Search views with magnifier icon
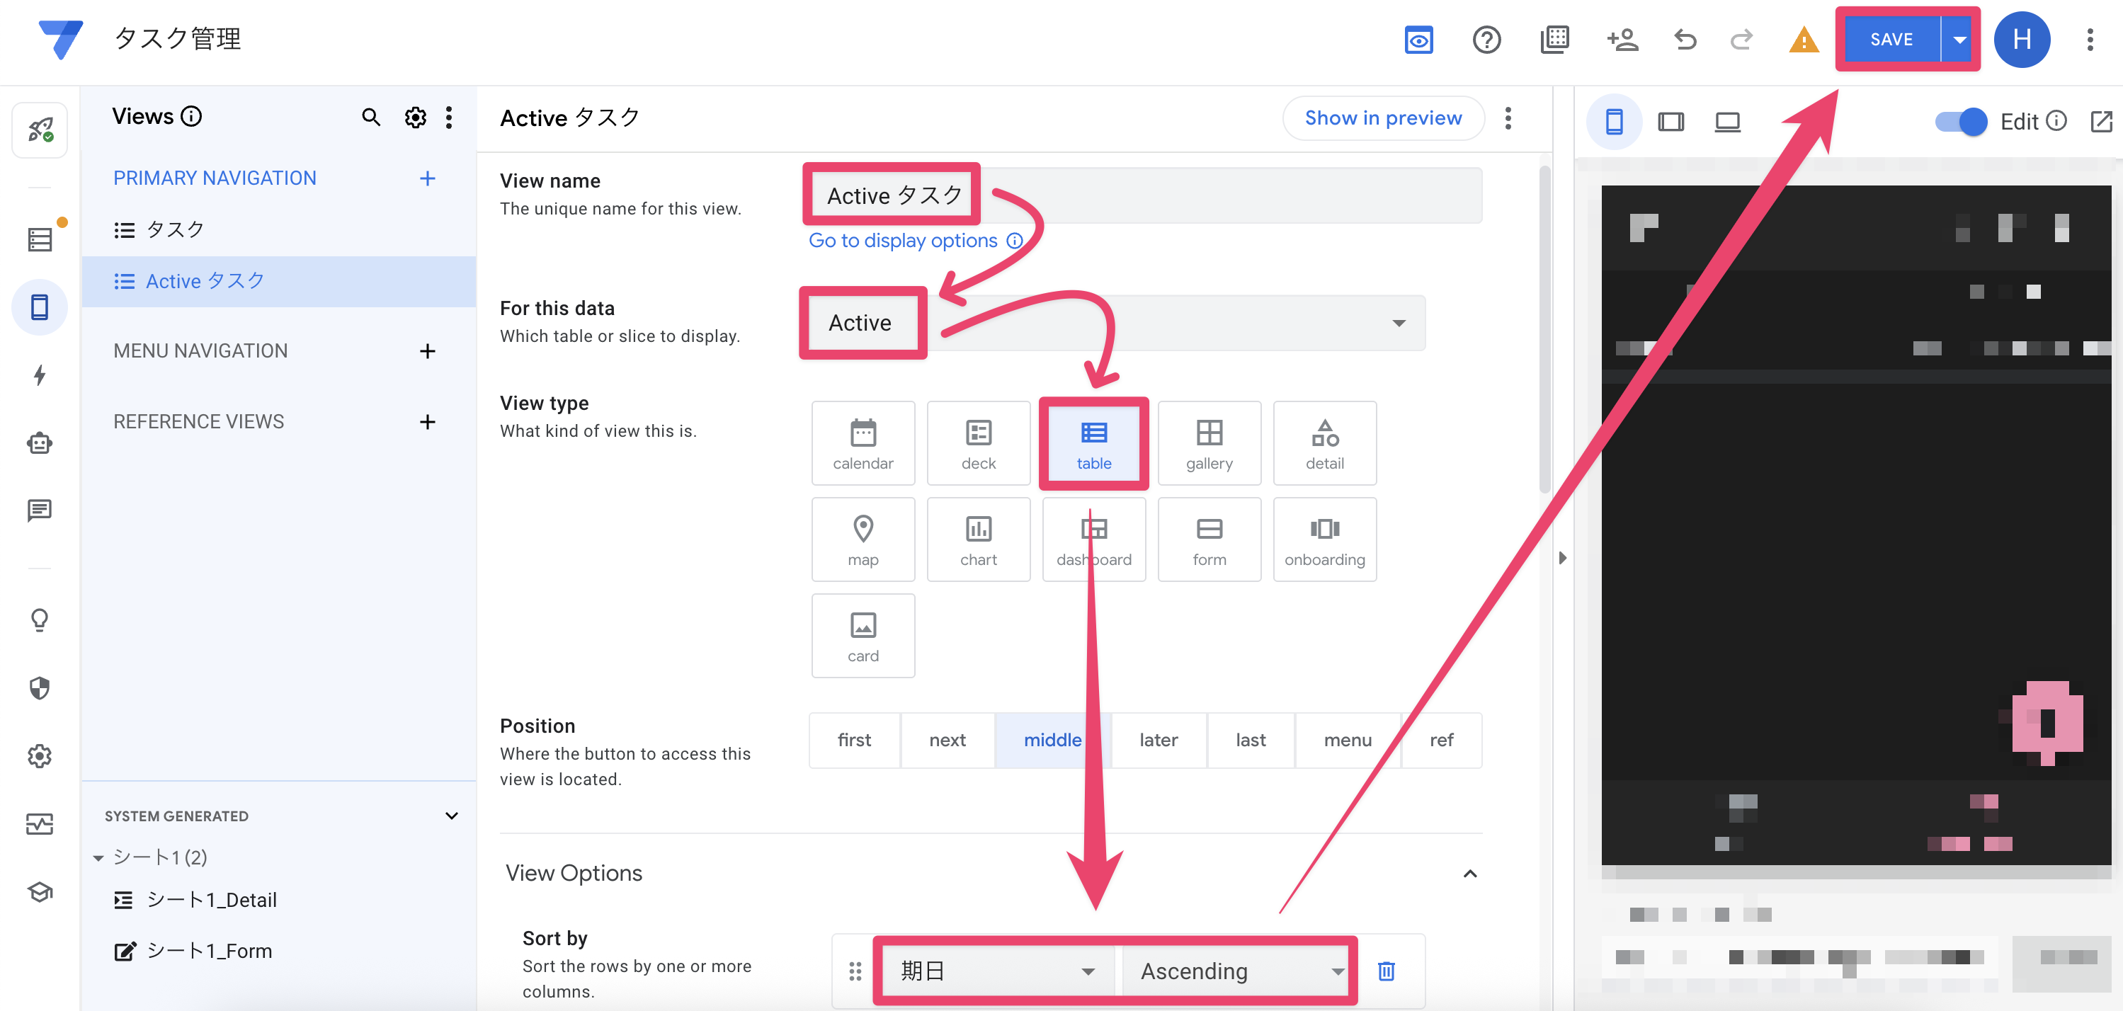 tap(371, 118)
